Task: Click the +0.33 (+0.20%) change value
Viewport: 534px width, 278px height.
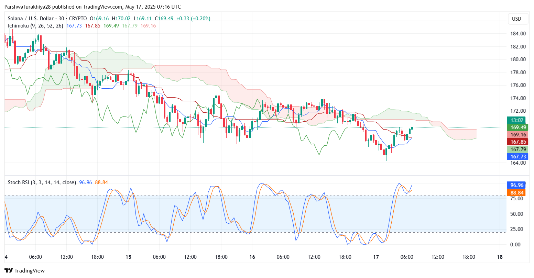Action: point(193,19)
